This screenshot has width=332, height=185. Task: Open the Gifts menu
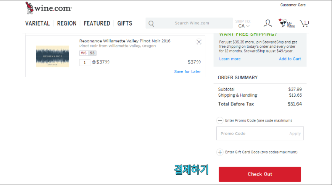[125, 23]
